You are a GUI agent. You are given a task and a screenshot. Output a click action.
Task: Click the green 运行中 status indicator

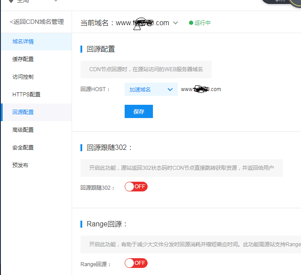(200, 23)
